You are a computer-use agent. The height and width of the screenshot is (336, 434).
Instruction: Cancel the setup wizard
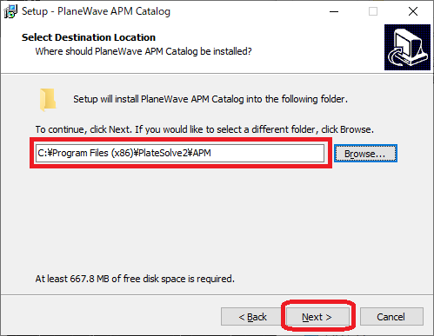tap(391, 317)
